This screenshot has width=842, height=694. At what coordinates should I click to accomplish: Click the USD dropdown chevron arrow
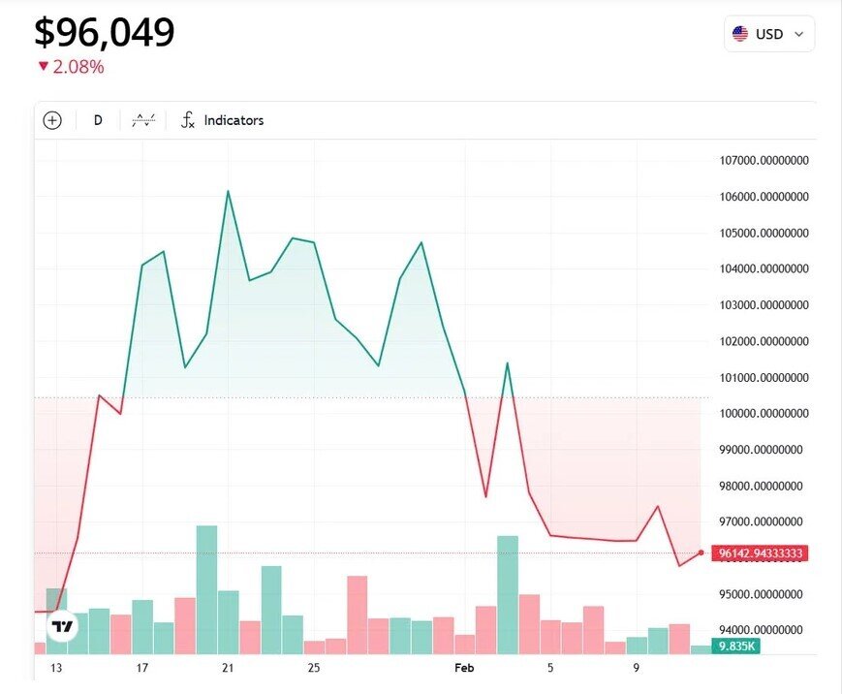click(x=798, y=34)
